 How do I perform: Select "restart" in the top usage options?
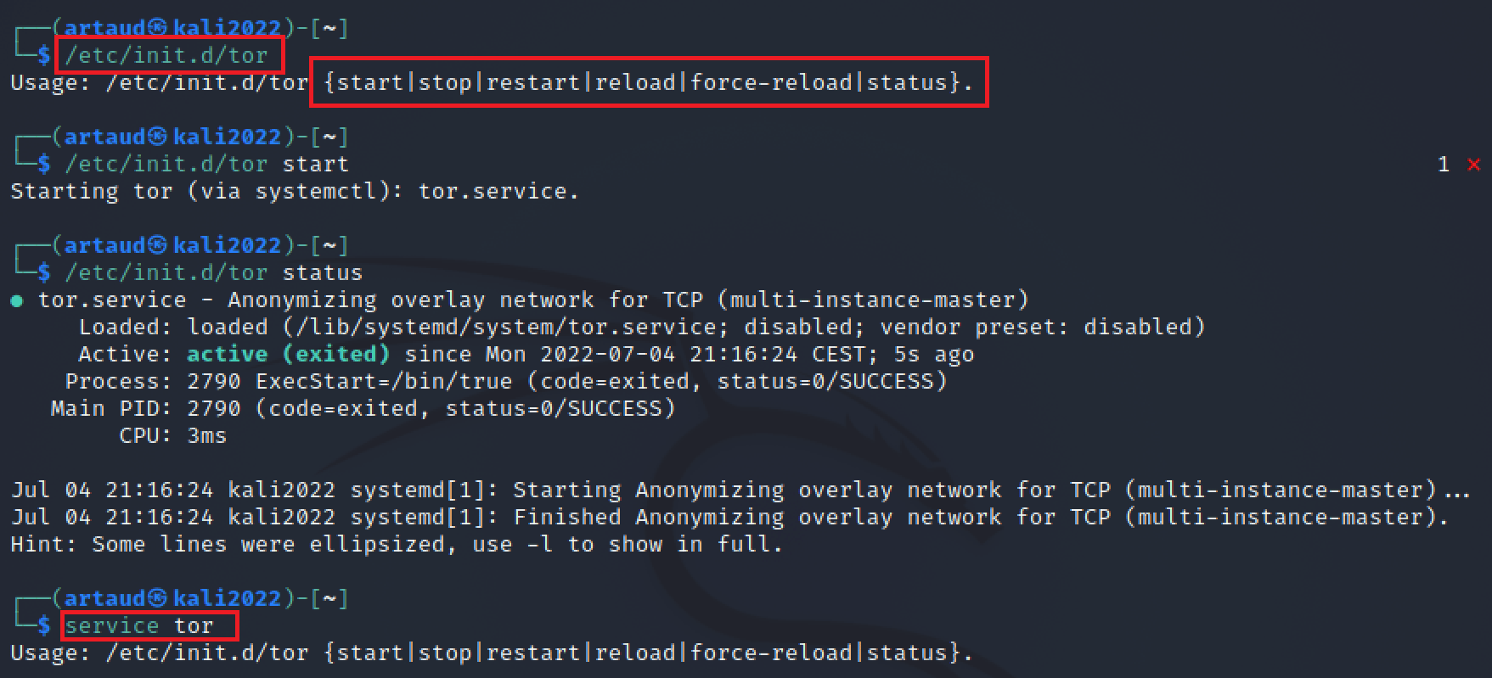[x=533, y=82]
